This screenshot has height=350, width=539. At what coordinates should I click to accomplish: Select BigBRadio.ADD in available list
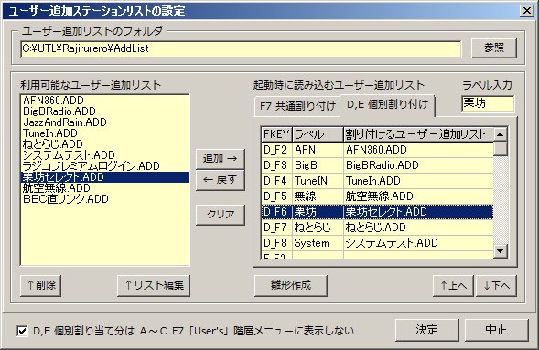click(x=104, y=111)
